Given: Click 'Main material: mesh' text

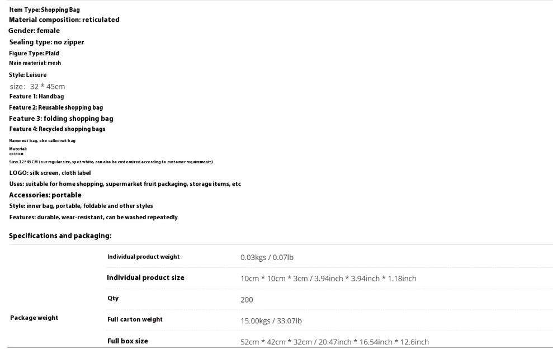Looking at the screenshot, I should tap(35, 63).
